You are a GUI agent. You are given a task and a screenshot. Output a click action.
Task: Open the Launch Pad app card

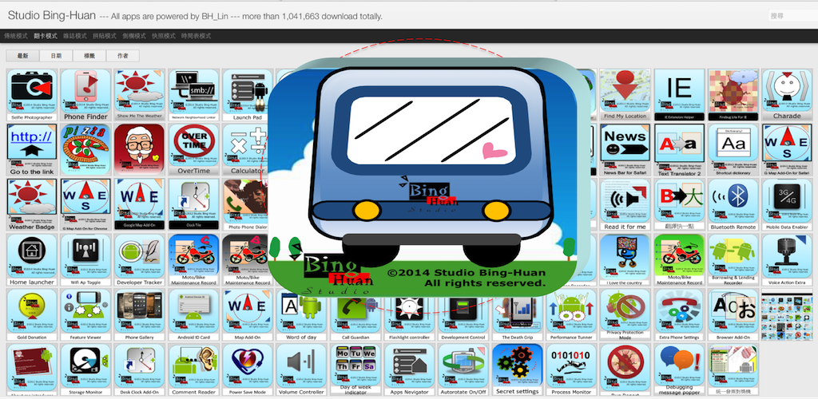coord(248,95)
